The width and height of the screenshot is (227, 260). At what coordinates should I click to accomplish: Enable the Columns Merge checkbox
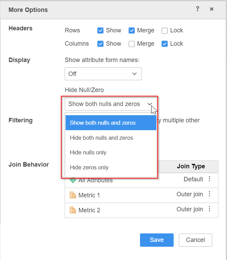132,44
